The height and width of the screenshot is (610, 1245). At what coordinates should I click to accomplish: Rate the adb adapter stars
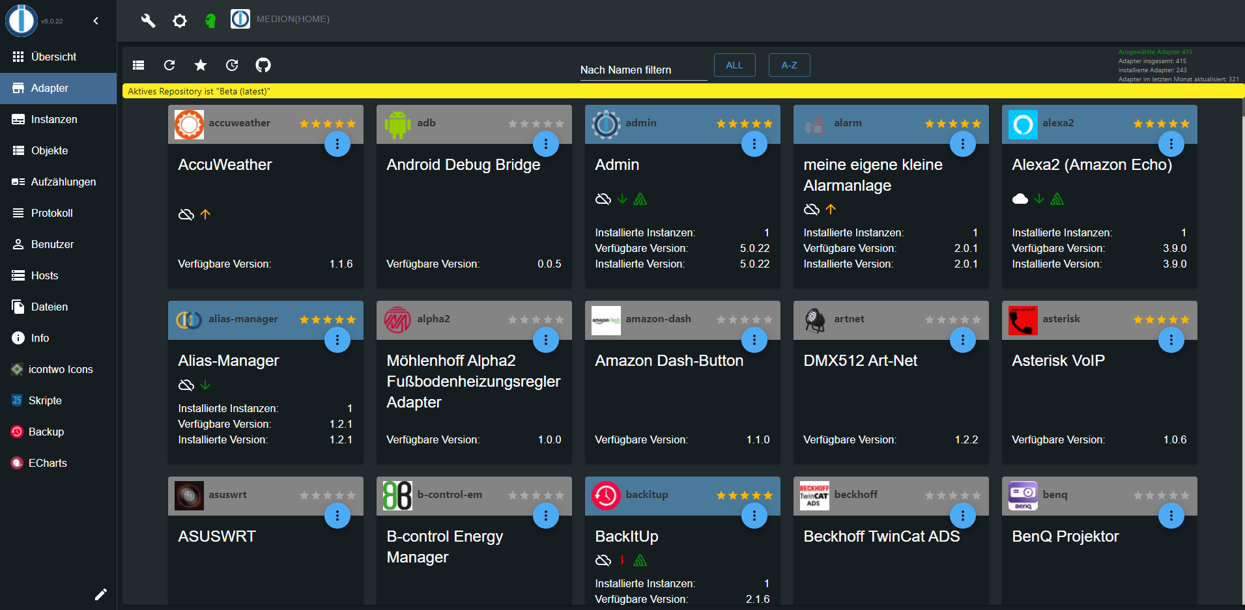(536, 124)
